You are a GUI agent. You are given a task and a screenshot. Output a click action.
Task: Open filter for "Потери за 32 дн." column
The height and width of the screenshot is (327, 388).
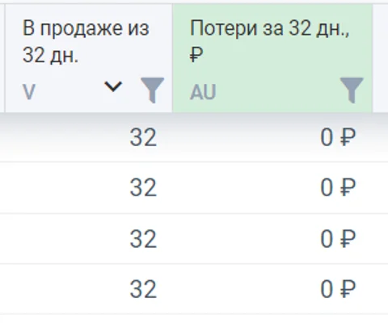coord(352,90)
